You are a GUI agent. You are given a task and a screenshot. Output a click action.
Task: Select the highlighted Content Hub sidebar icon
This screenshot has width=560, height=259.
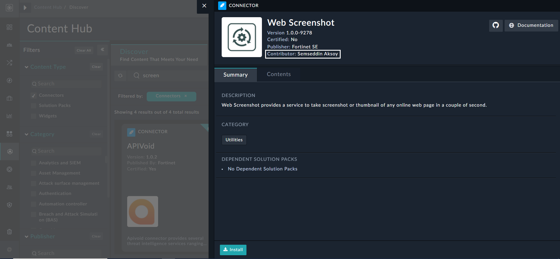(x=10, y=151)
